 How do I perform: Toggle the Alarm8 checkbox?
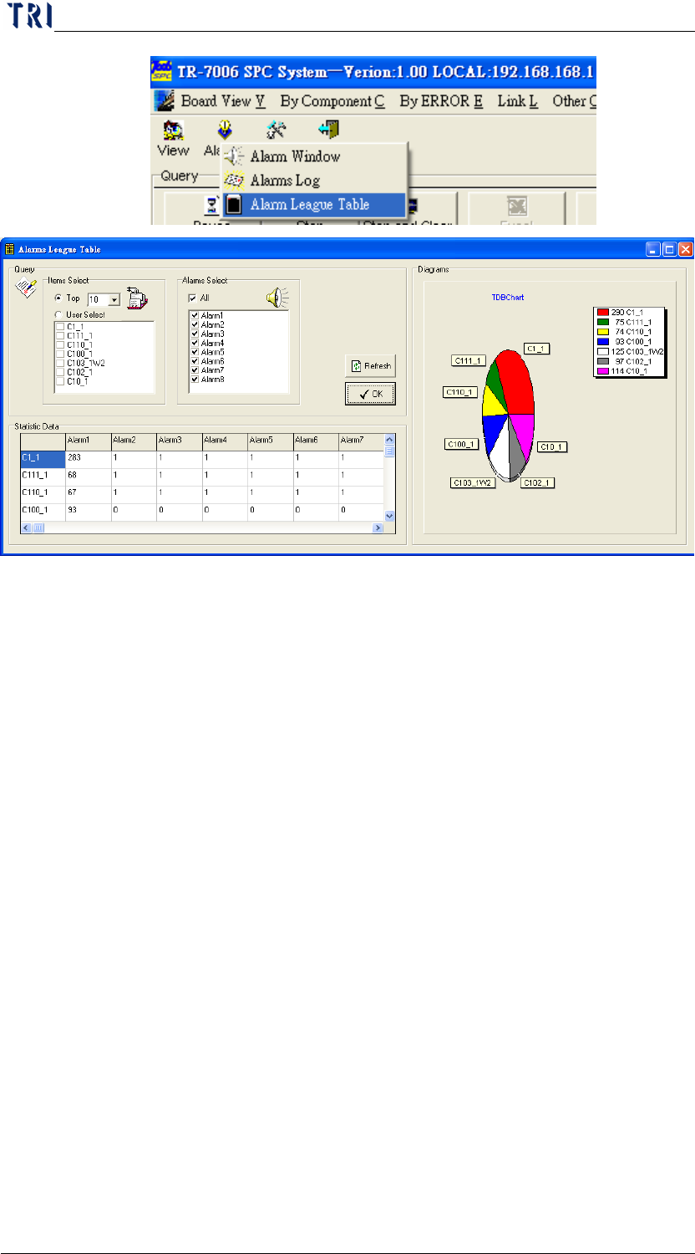tap(195, 379)
